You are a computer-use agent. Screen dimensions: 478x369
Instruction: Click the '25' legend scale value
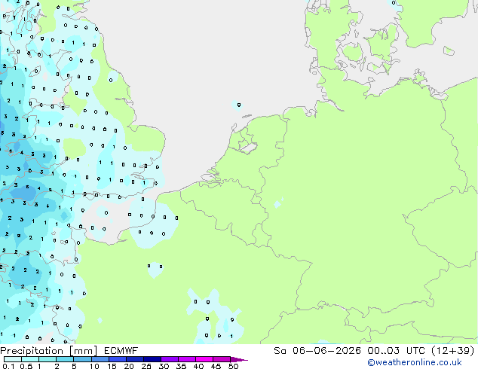pos(146,366)
